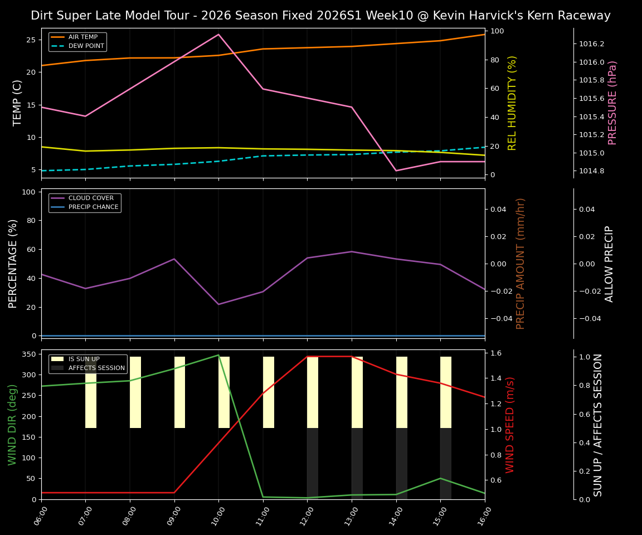Screen dimensions: 642x535
Task: Toggle the CLOUD COVER legend entry
Action: (93, 198)
